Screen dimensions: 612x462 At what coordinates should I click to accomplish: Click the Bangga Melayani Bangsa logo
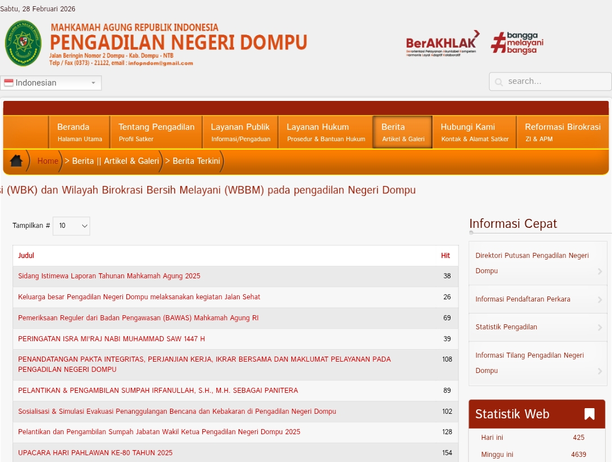pos(517,43)
